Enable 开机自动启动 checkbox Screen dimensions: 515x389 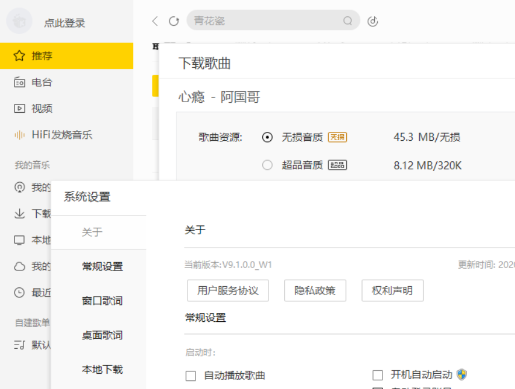point(378,375)
